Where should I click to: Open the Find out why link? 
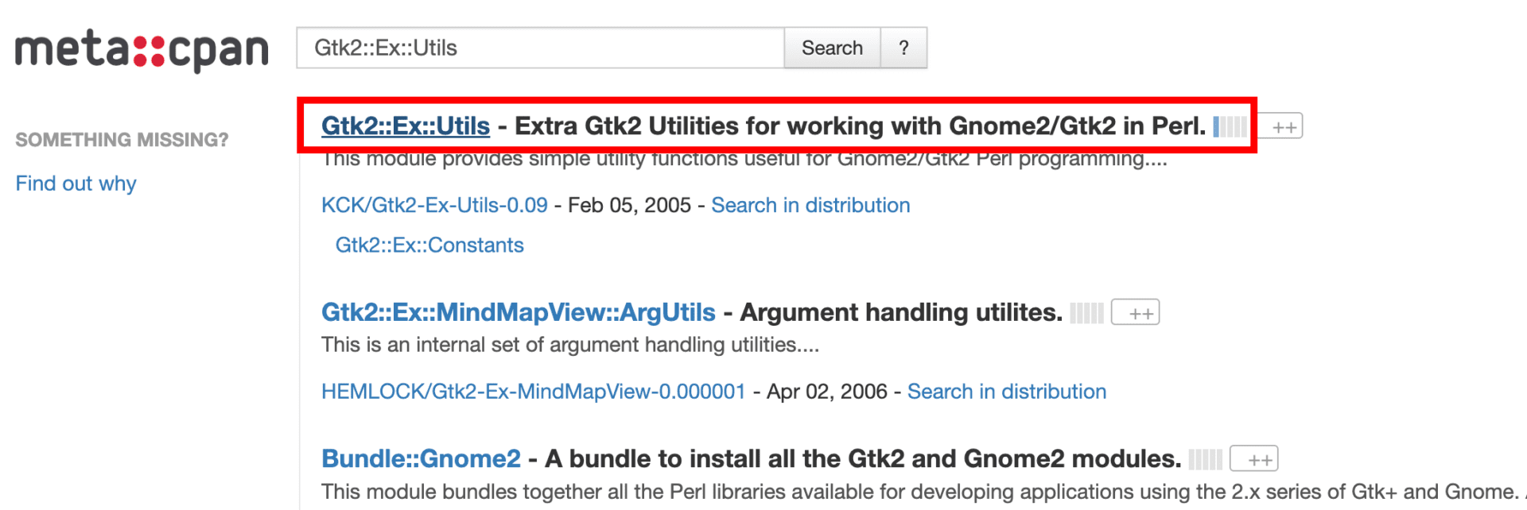click(x=76, y=184)
